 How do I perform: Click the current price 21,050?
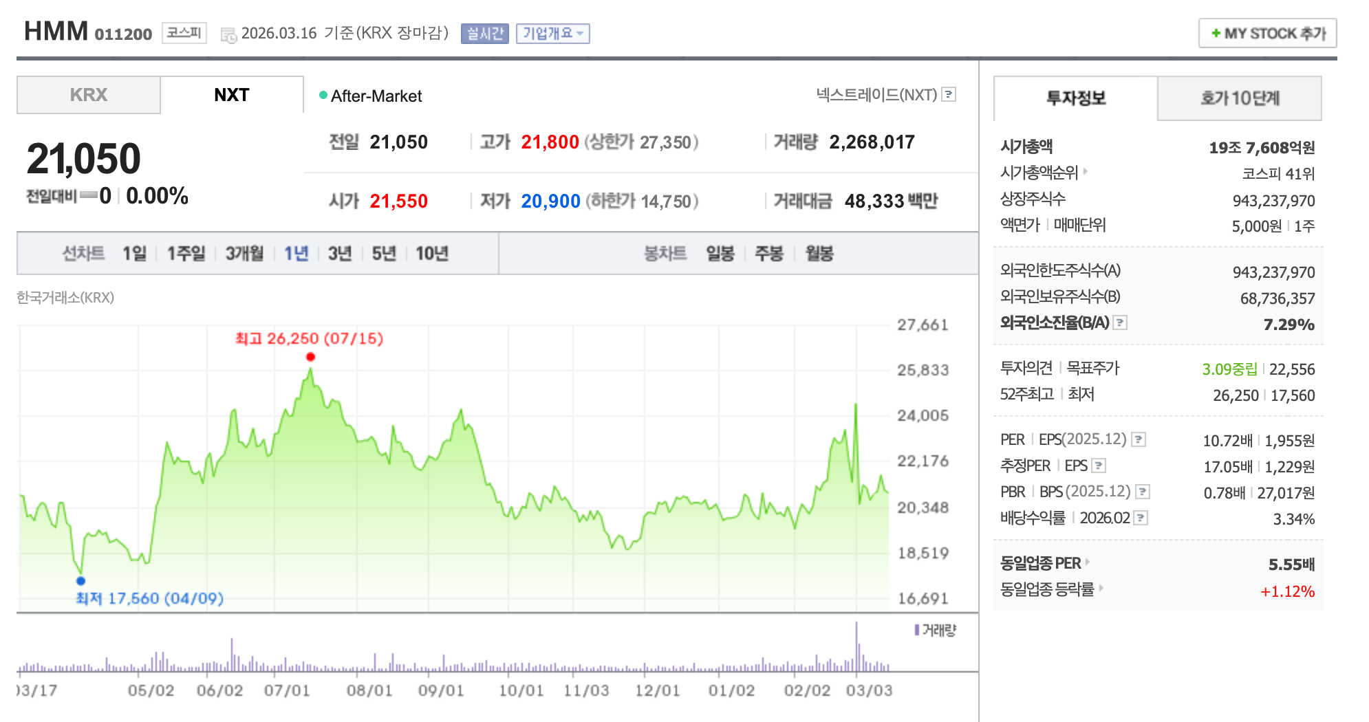click(84, 158)
